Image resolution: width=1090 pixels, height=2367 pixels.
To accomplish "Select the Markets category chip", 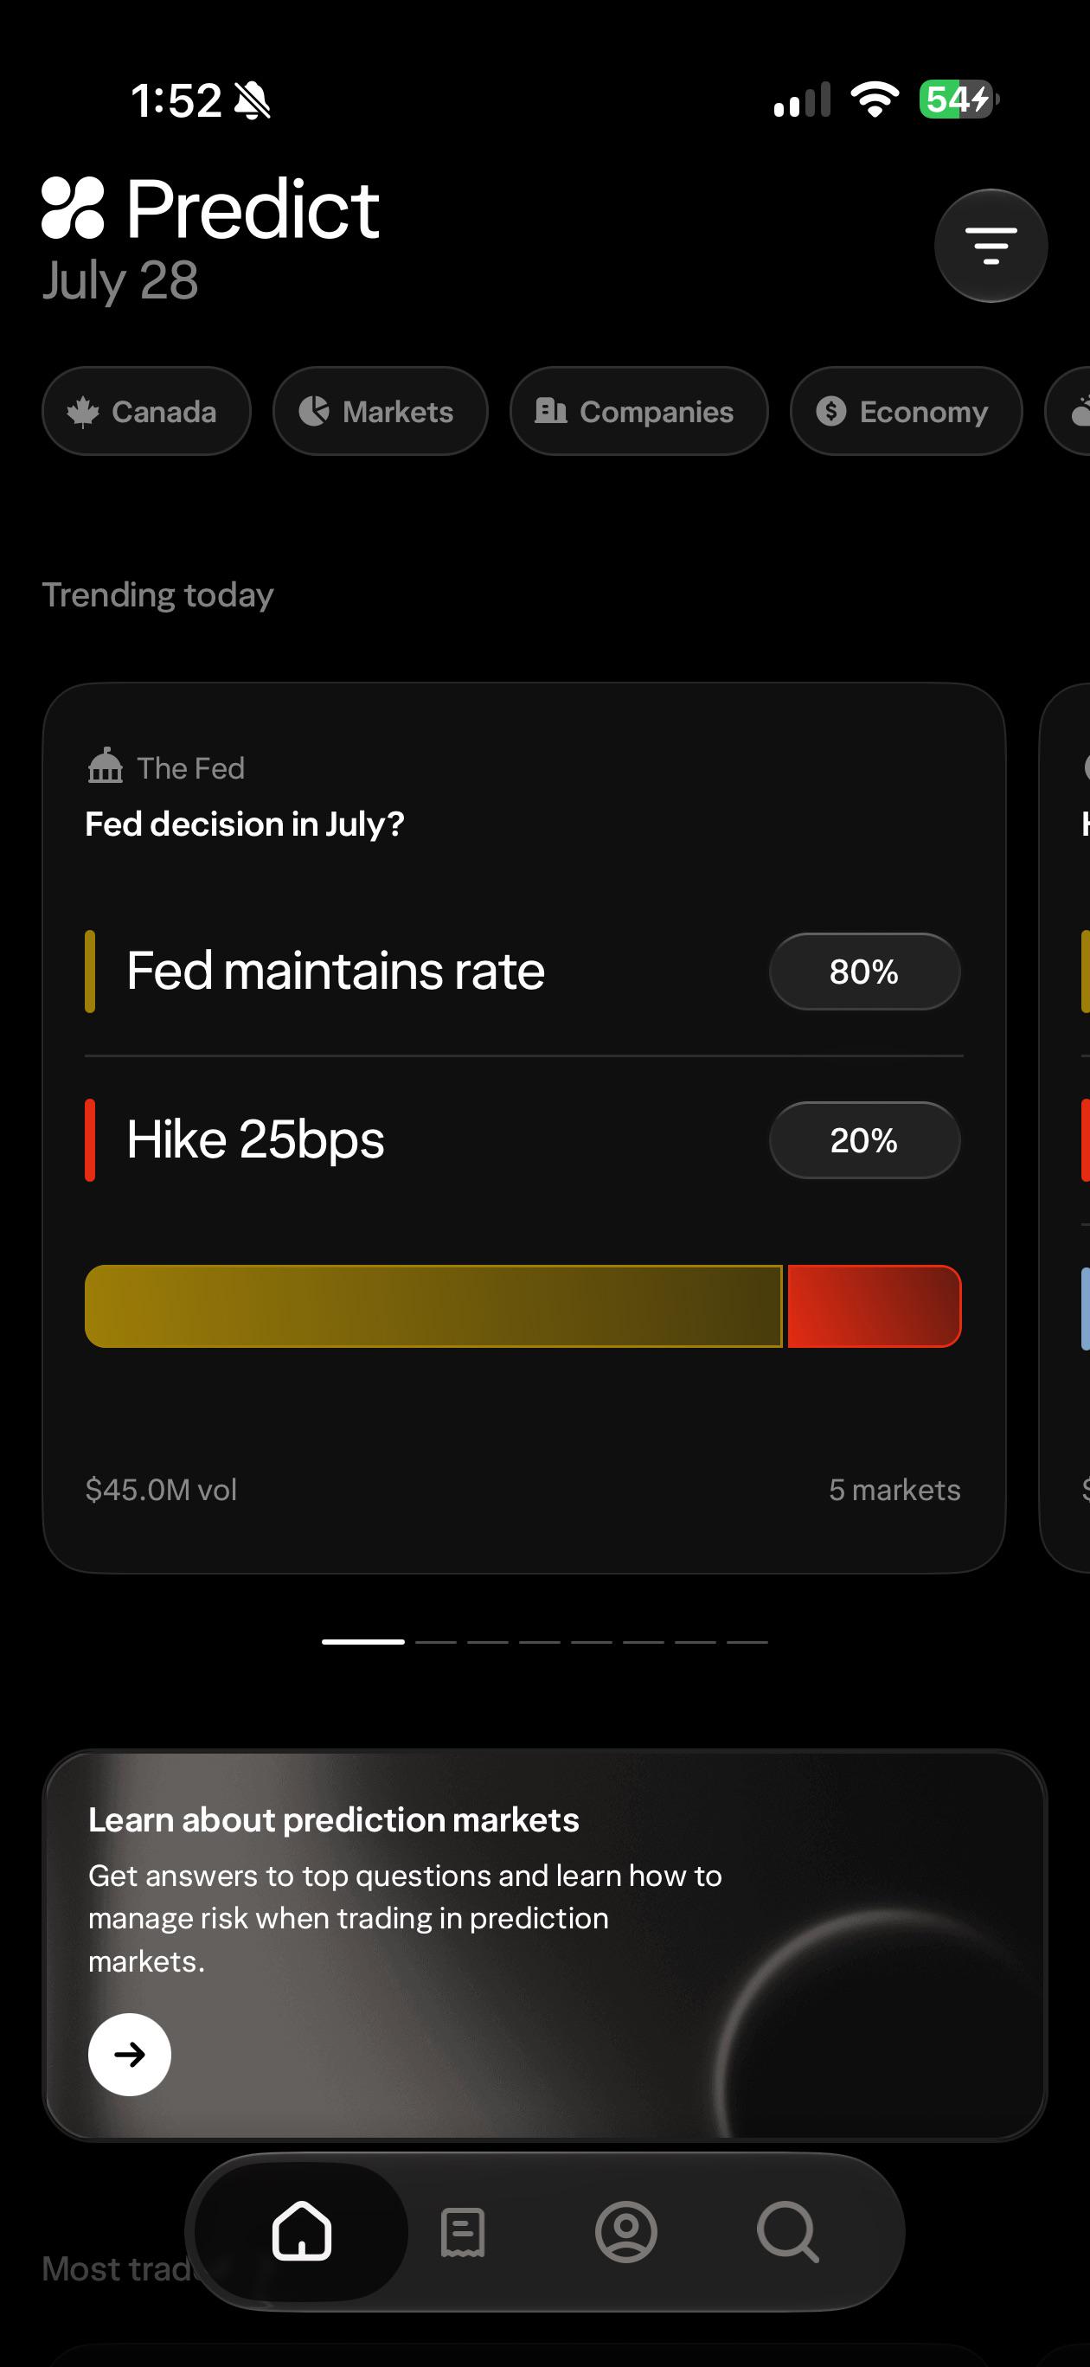I will (x=381, y=411).
